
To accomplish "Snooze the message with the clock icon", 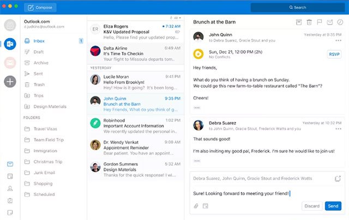I will [x=340, y=22].
